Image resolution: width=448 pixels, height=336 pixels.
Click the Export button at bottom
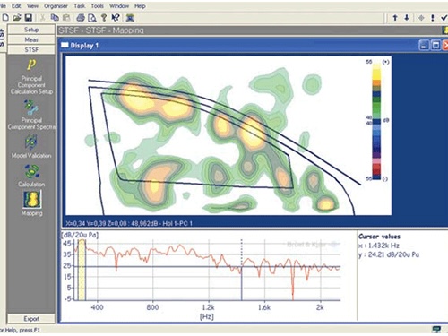(x=31, y=319)
